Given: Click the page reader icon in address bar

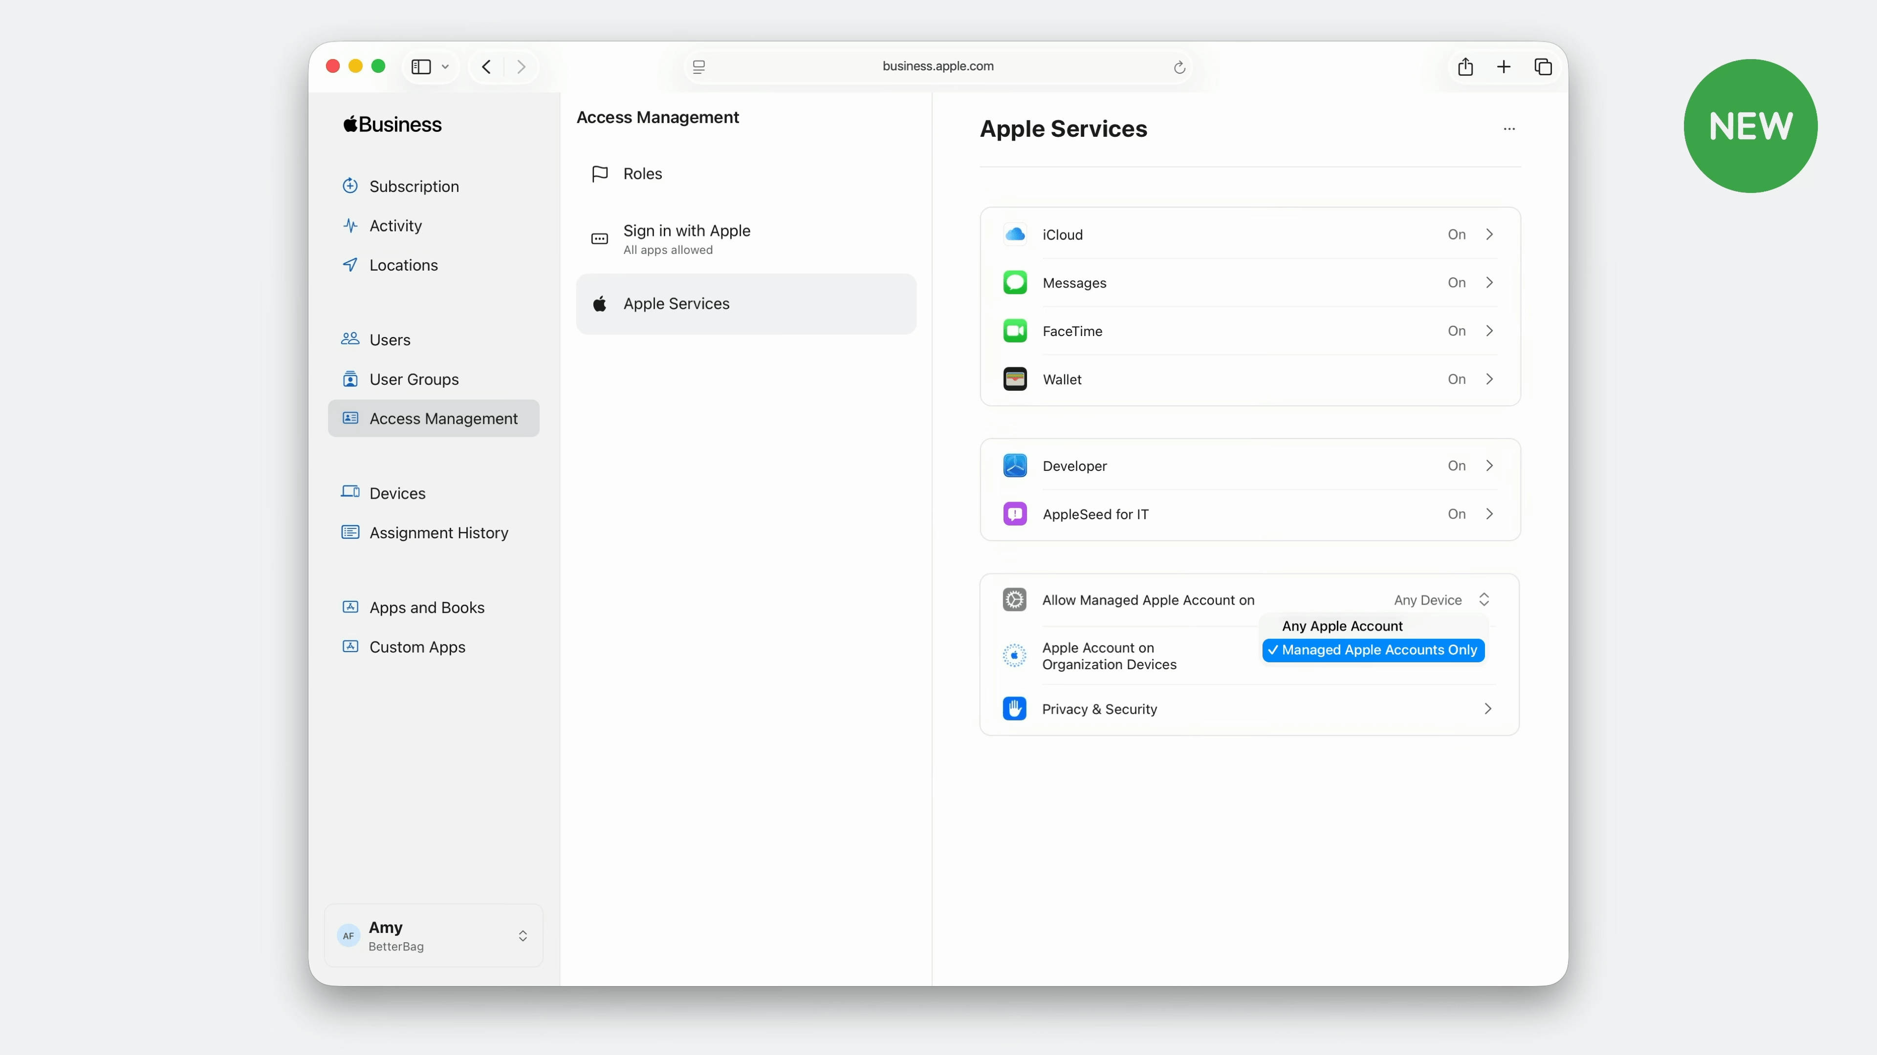Looking at the screenshot, I should [699, 66].
